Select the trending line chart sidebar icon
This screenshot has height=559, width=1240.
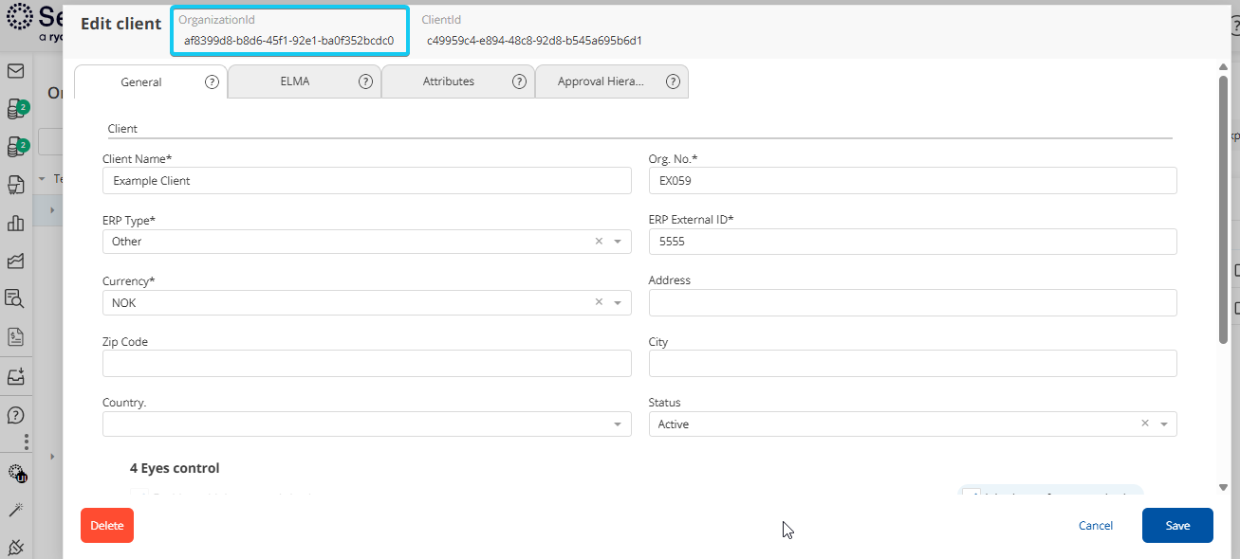tap(16, 261)
